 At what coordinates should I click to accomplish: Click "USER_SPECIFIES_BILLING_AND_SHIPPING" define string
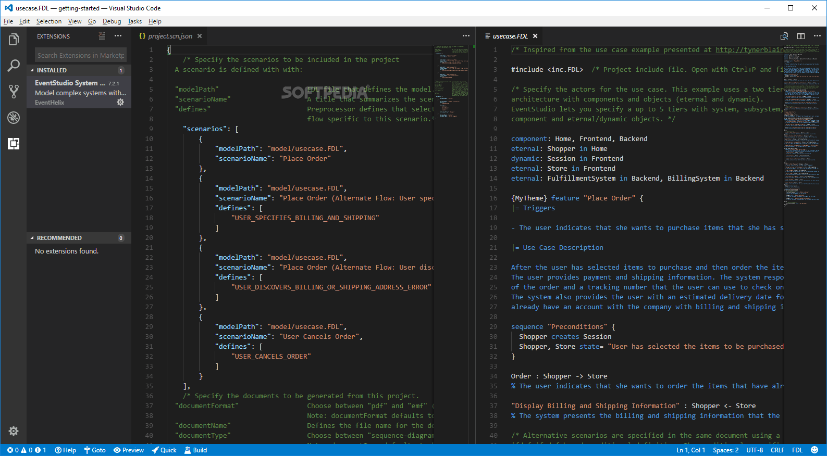click(305, 218)
